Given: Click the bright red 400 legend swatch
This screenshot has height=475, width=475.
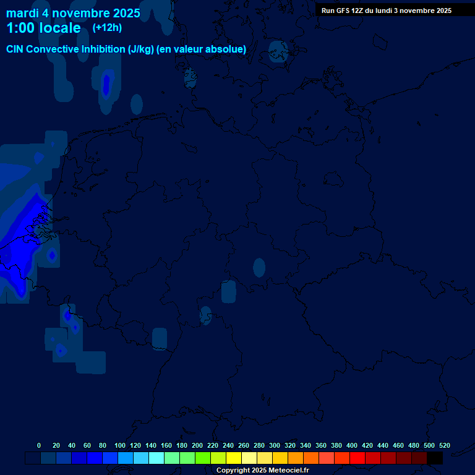Looking at the screenshot, I should [357, 458].
